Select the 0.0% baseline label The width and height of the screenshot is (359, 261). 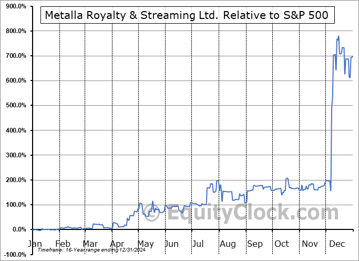pyautogui.click(x=18, y=229)
